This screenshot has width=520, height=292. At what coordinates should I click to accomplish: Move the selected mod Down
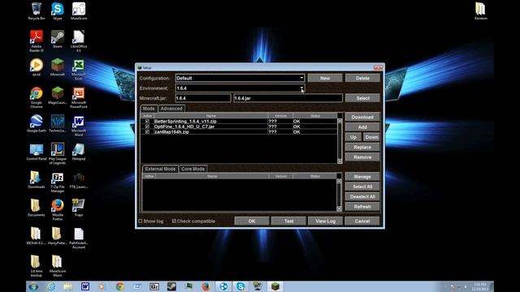click(x=371, y=137)
